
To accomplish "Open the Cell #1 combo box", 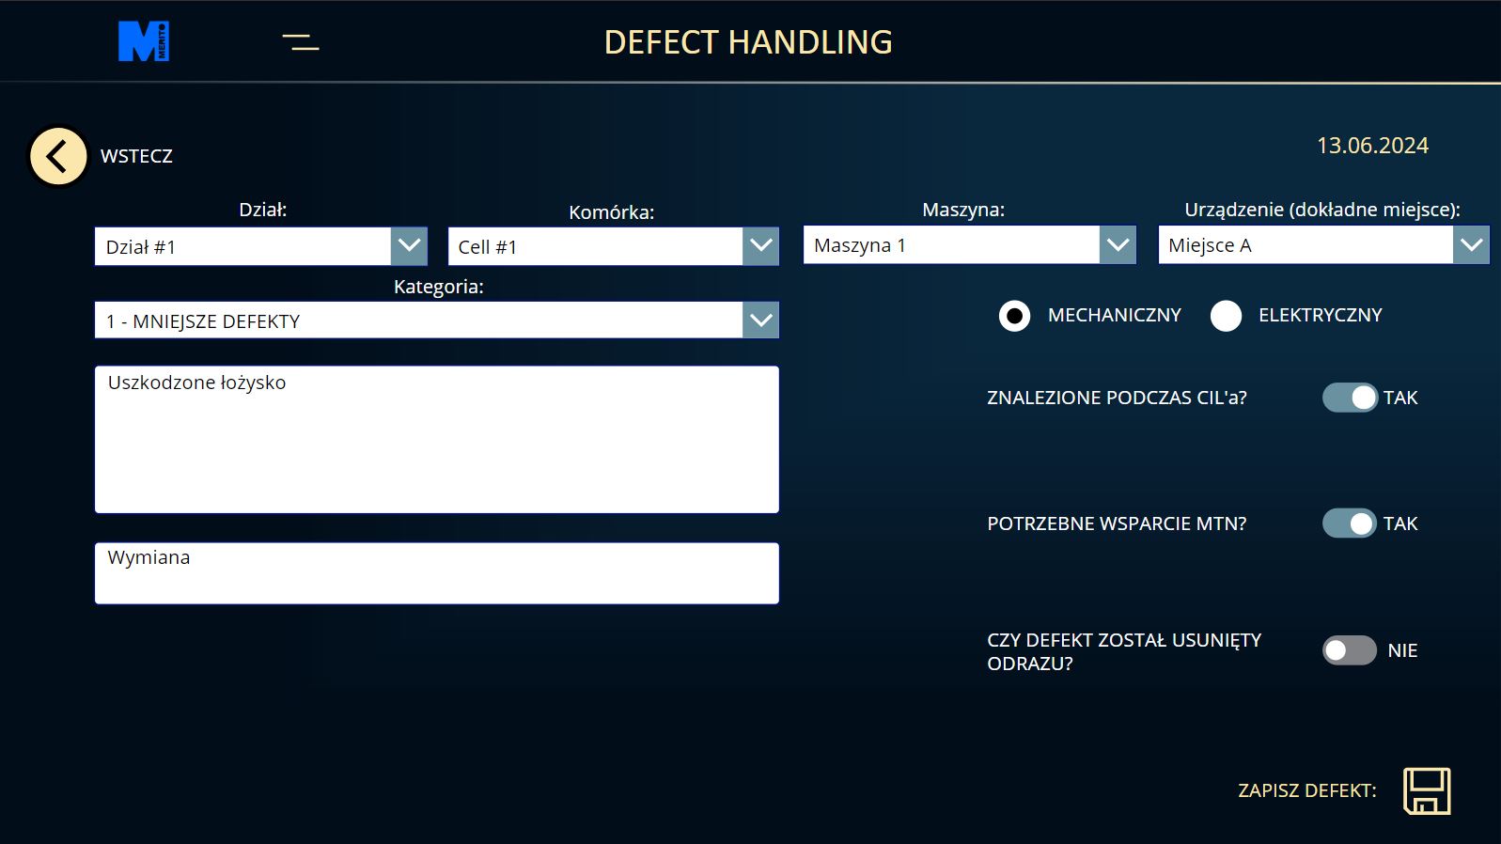I will pyautogui.click(x=614, y=246).
